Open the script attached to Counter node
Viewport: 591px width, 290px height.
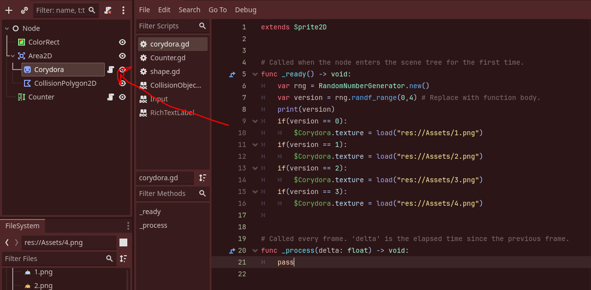pyautogui.click(x=111, y=97)
